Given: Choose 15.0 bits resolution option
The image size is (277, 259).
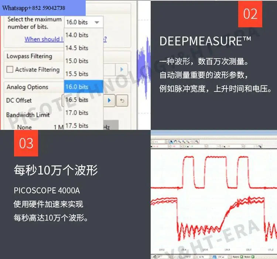Looking at the screenshot, I should [x=83, y=61].
